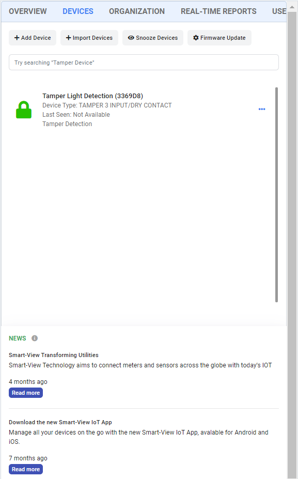Go to the Real-Time Reports tab
The height and width of the screenshot is (479, 298).
(218, 11)
